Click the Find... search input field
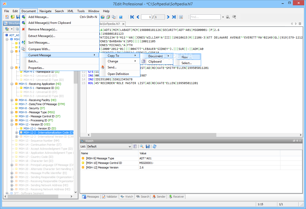 (x=205, y=17)
